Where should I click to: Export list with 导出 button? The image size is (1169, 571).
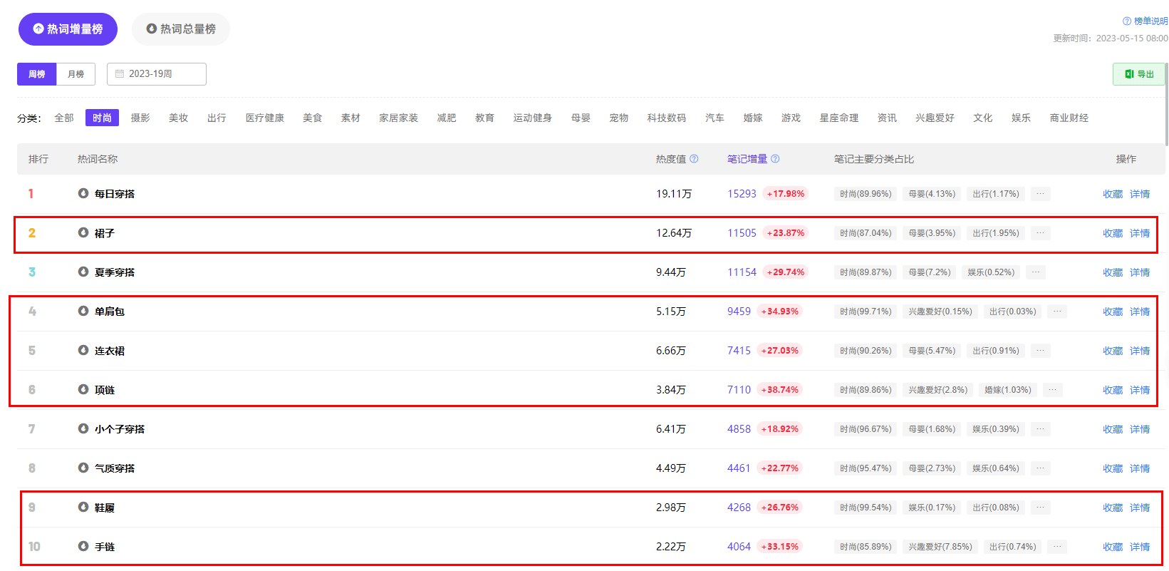click(x=1139, y=74)
